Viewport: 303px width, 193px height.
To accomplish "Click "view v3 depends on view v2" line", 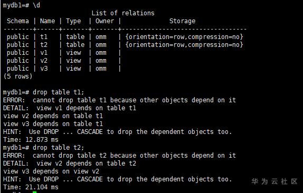I will coord(51,171).
